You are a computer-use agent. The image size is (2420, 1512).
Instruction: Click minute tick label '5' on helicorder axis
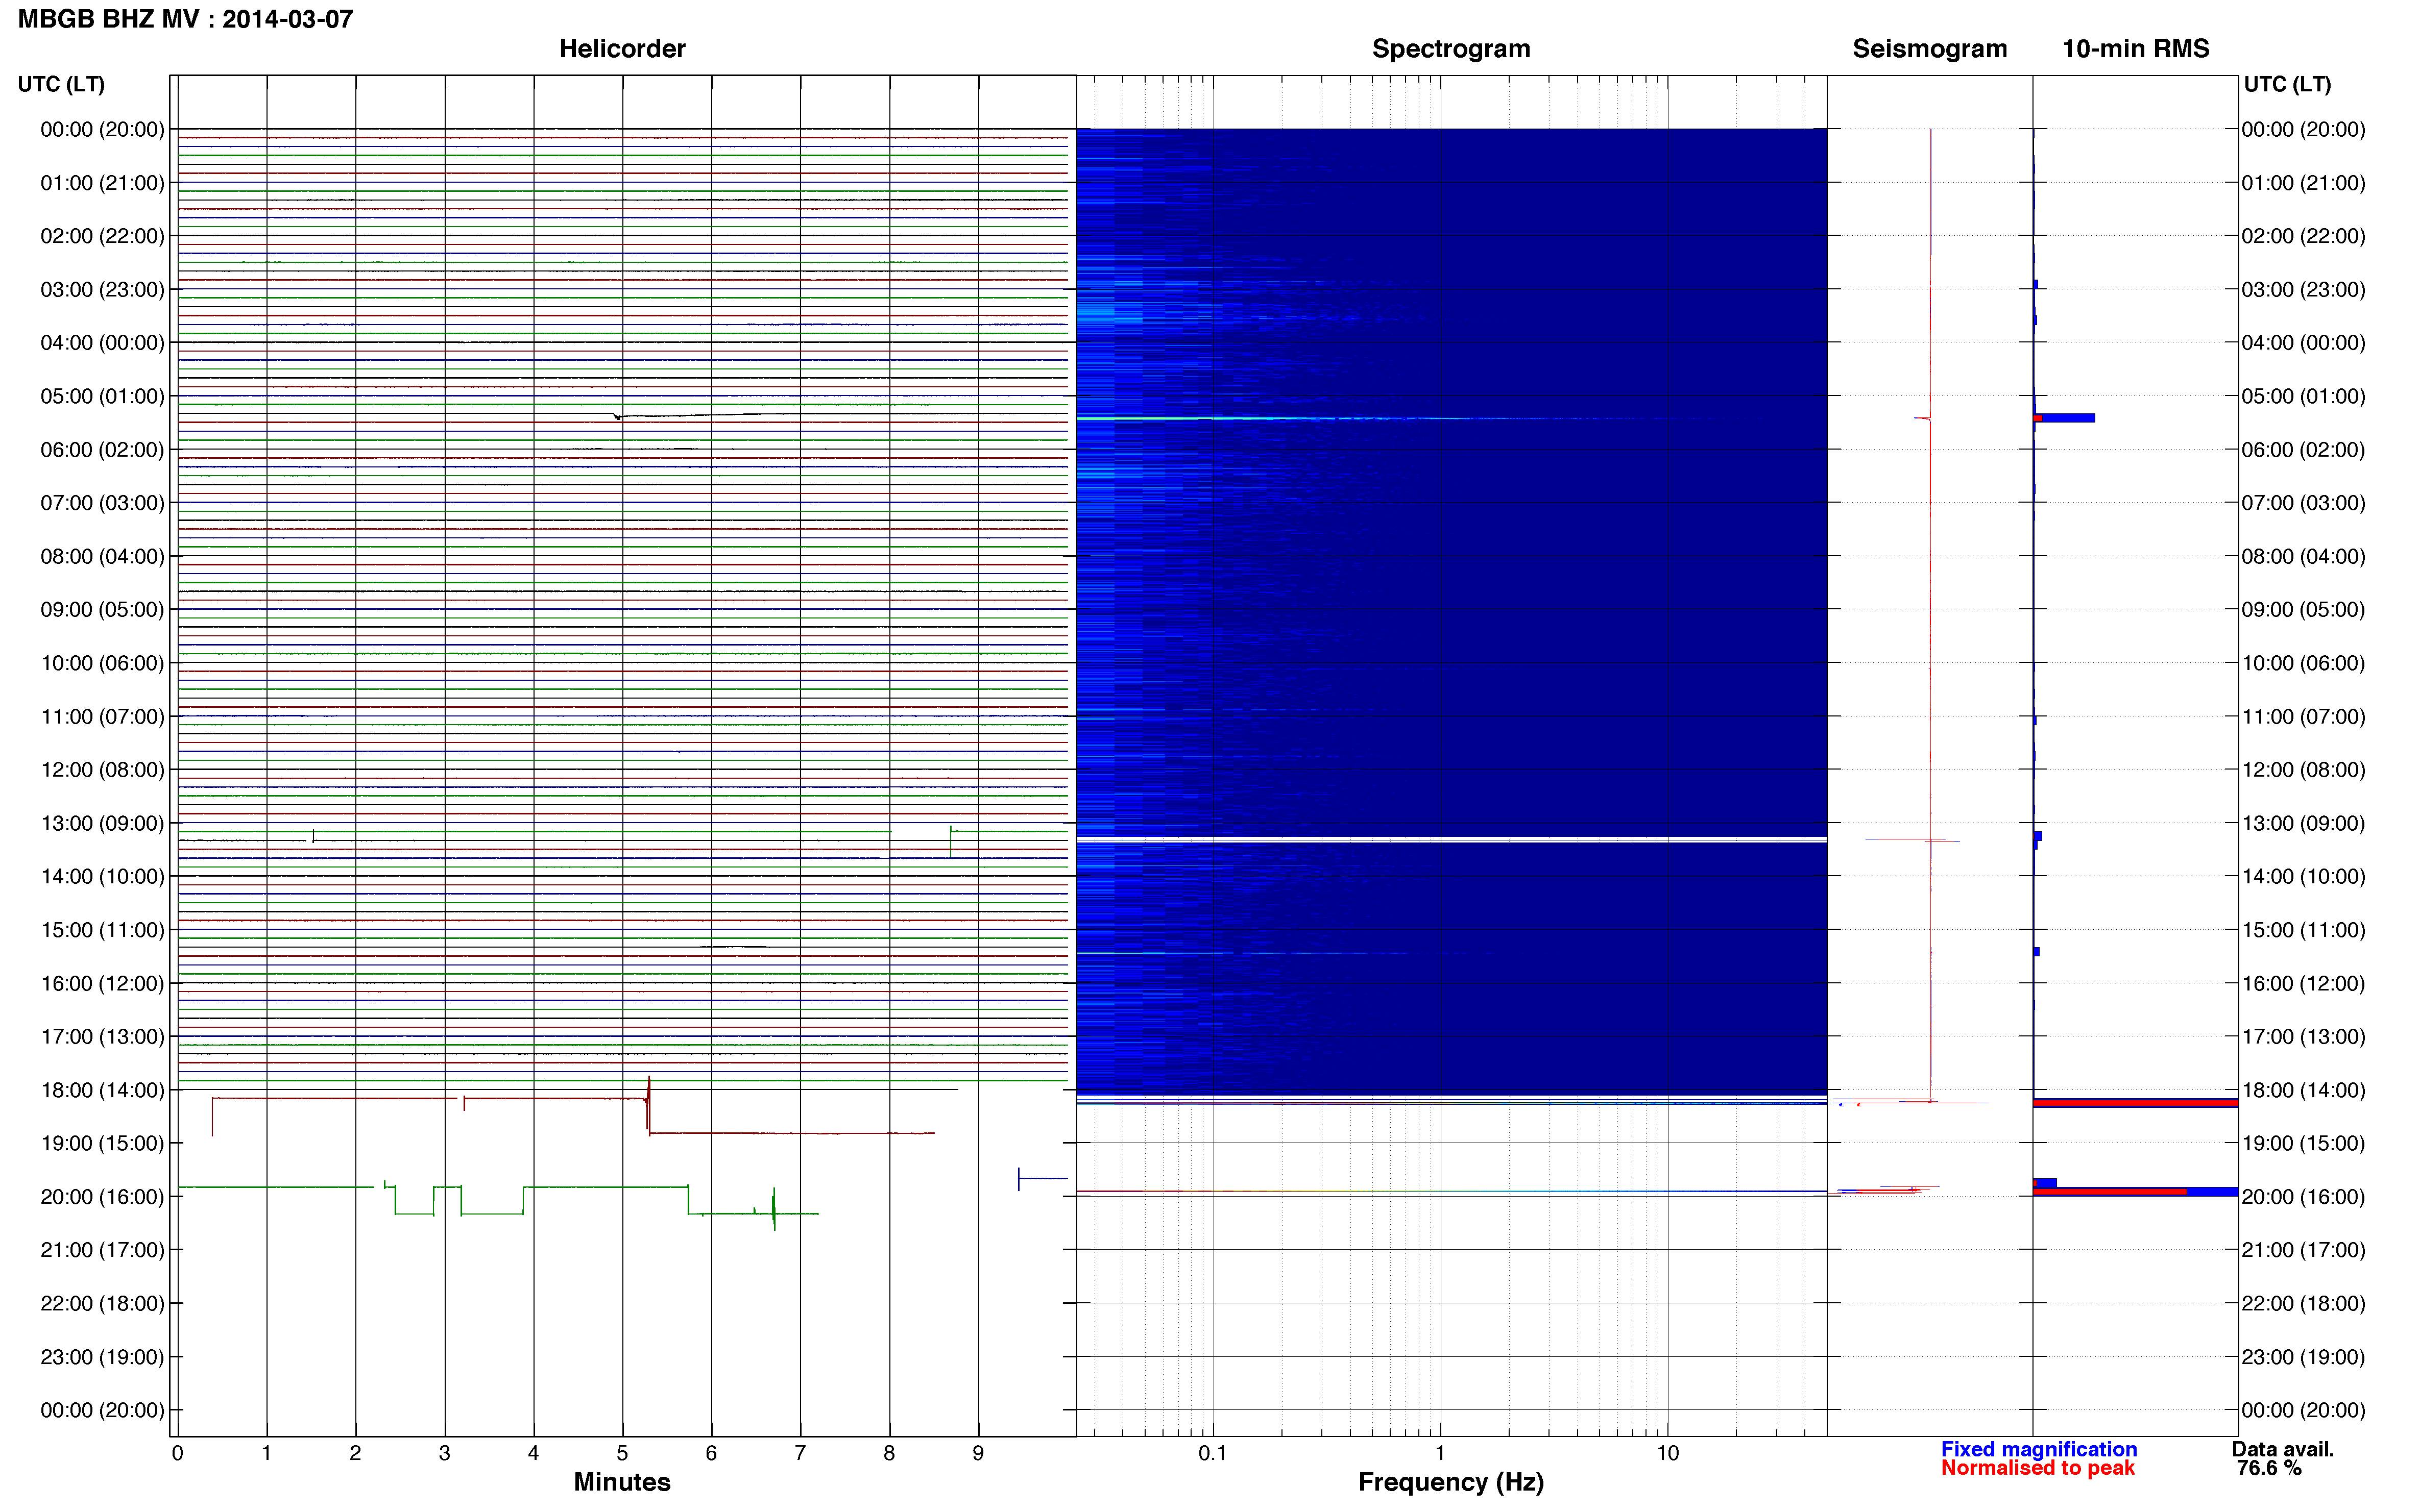pos(622,1453)
